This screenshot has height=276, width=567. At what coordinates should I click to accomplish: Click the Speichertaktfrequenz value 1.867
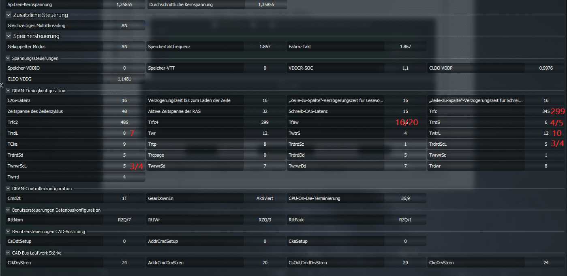click(265, 47)
